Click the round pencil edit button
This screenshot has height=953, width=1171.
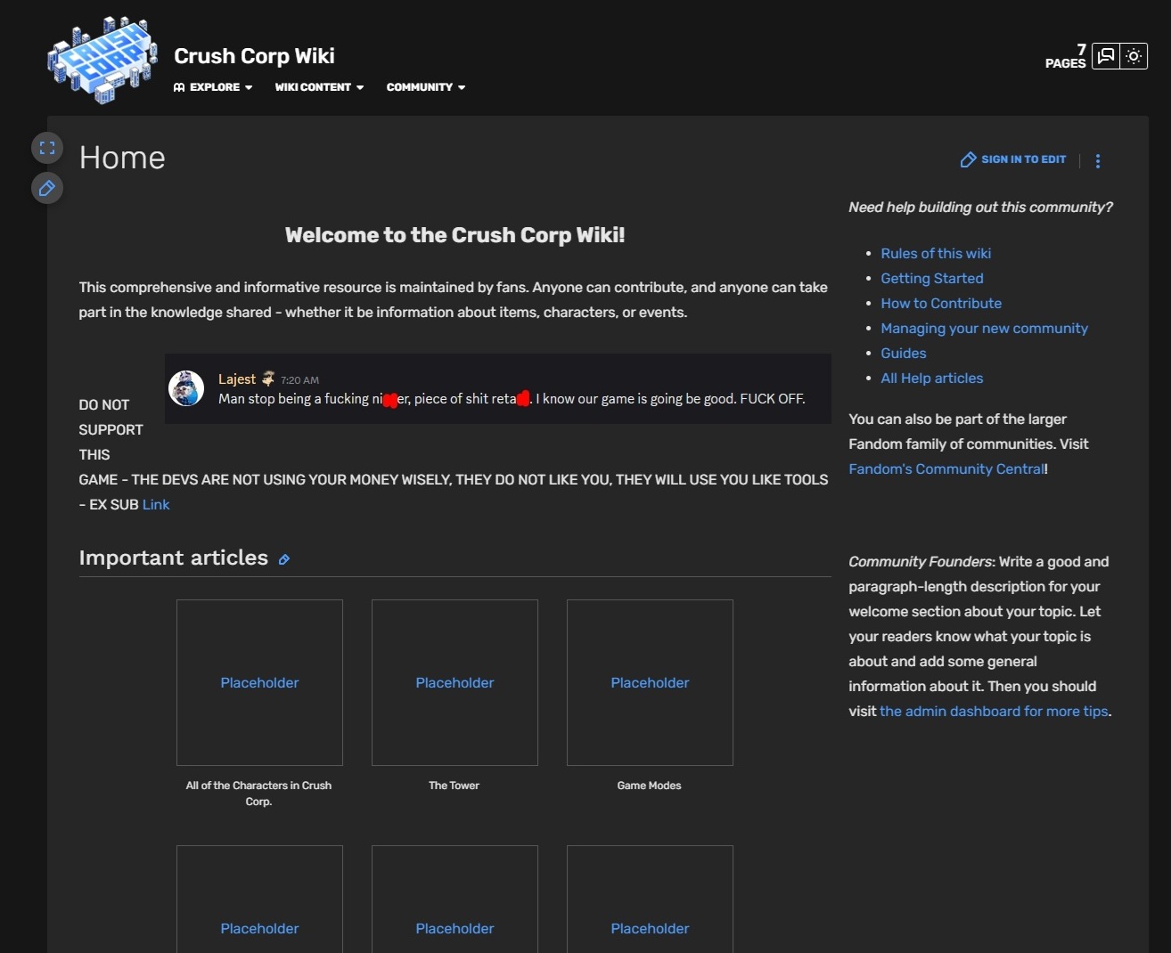point(47,188)
